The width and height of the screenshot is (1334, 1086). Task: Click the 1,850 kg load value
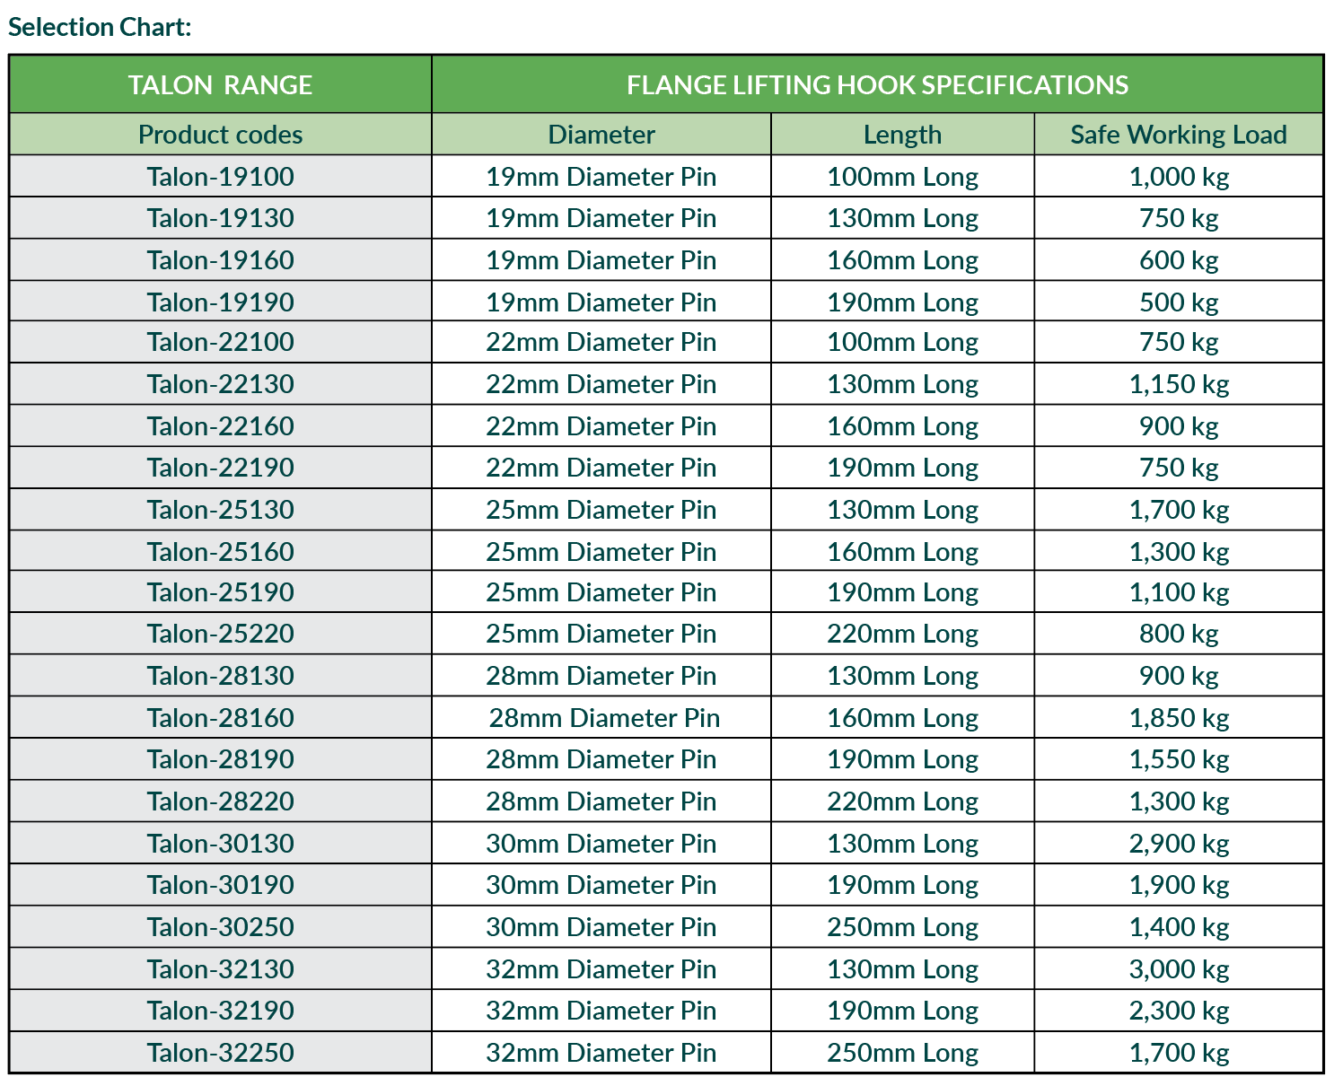point(1179,718)
